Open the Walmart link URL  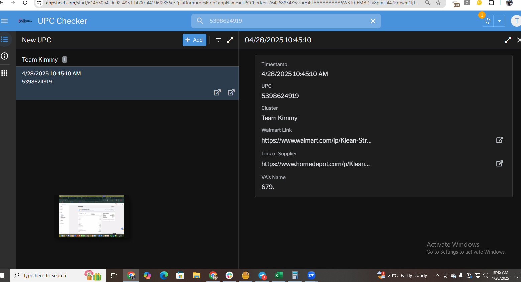[x=316, y=140]
